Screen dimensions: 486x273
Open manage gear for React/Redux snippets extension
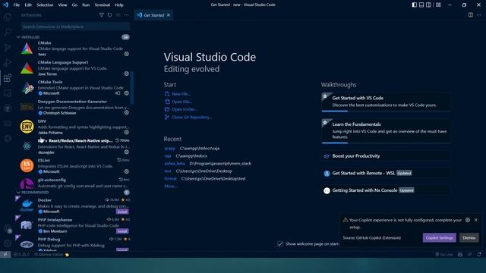(x=127, y=152)
